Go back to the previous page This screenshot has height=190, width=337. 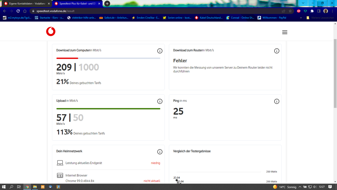5,11
